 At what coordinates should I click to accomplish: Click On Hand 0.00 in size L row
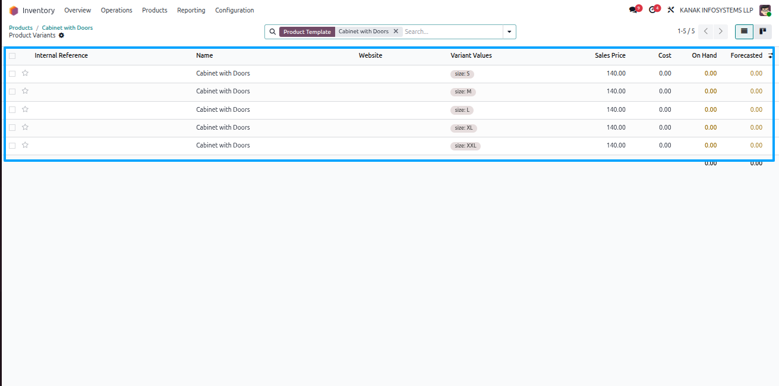711,109
